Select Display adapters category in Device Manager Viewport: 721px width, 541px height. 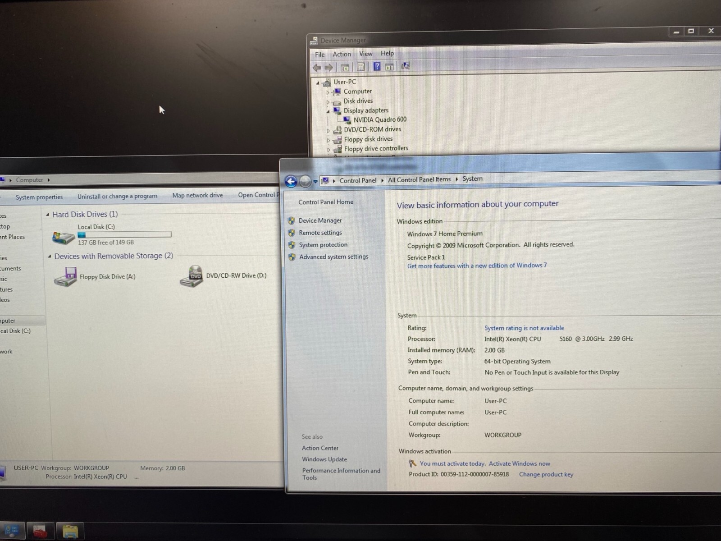pos(366,110)
